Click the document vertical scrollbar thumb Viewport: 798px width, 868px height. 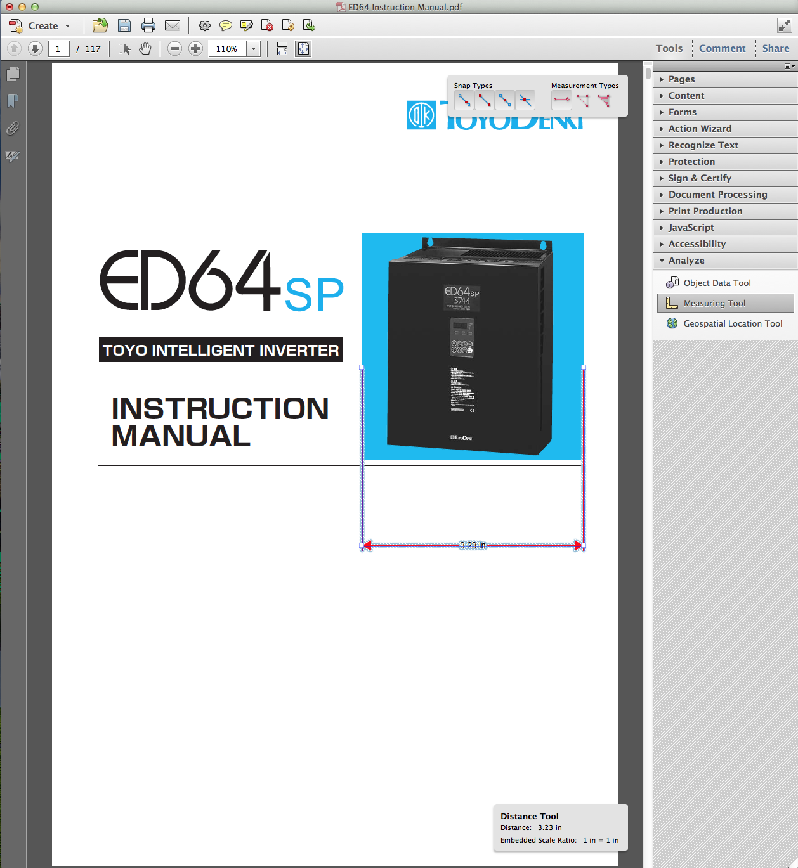coord(648,73)
